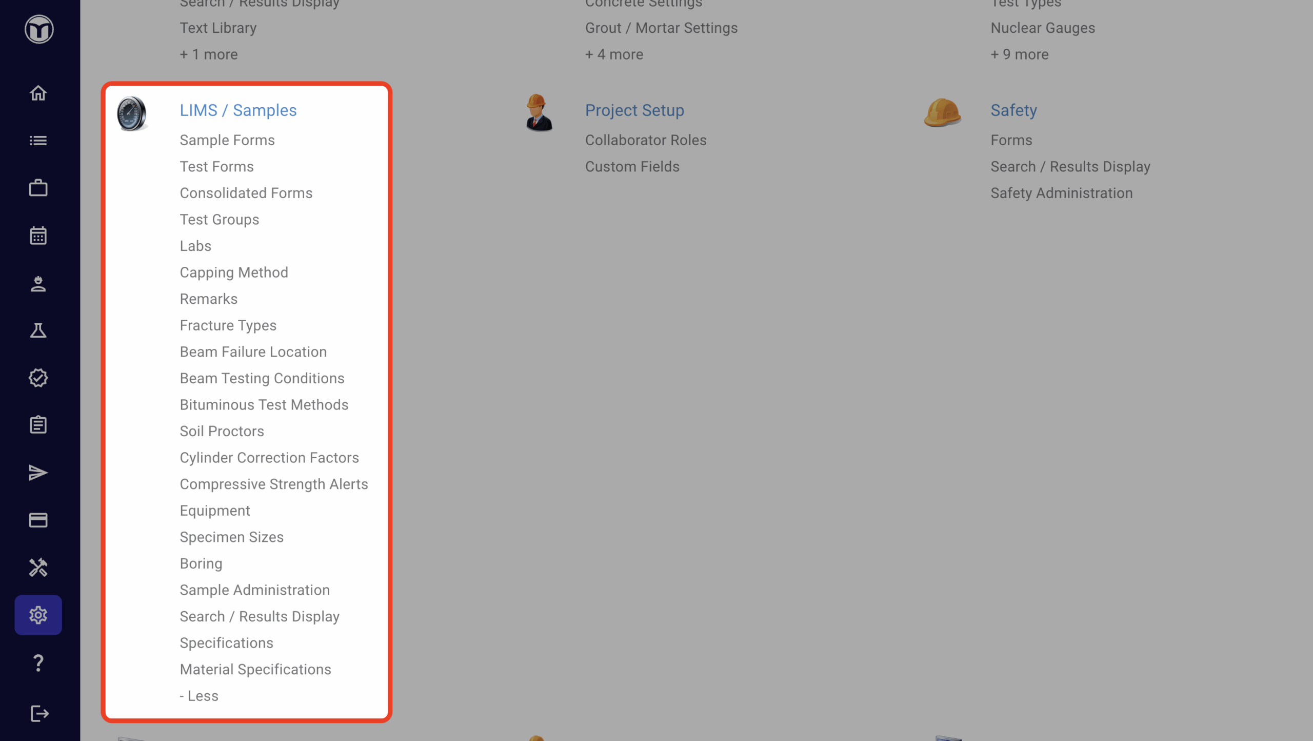The image size is (1313, 741).
Task: Open the crossed tools equipment icon
Action: (x=38, y=568)
